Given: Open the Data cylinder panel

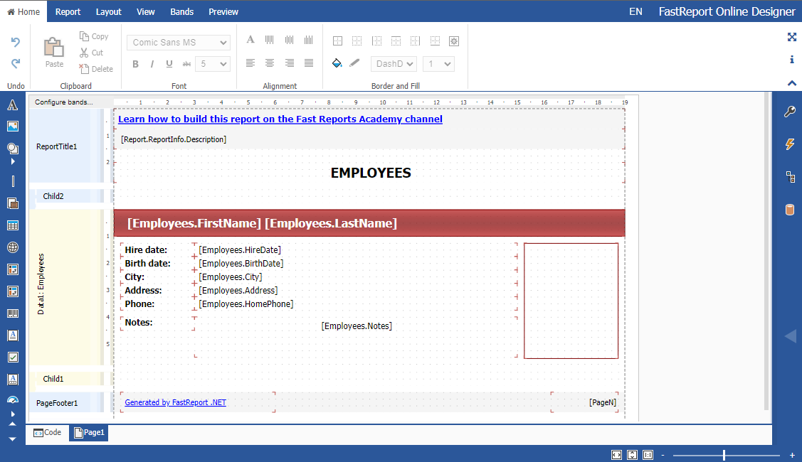Looking at the screenshot, I should (x=789, y=209).
